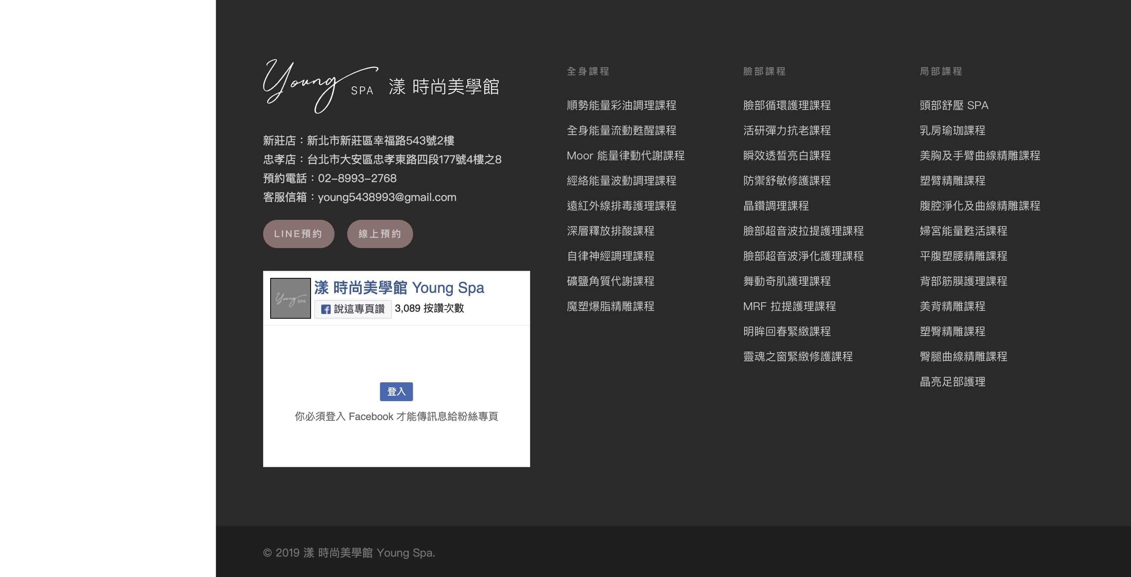Click the 02-8993-2768 phone number
The height and width of the screenshot is (577, 1131).
[357, 179]
